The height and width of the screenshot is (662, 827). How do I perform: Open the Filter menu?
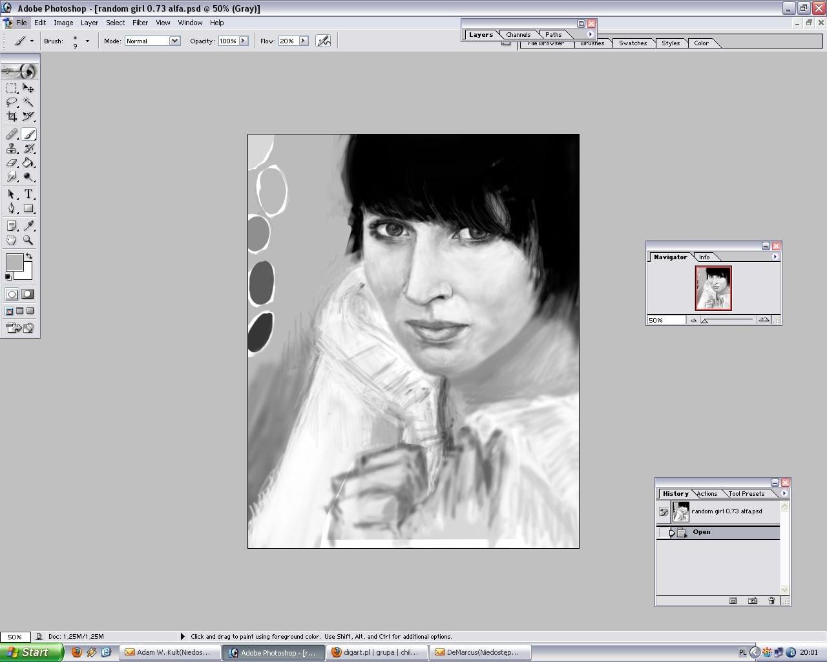(140, 23)
